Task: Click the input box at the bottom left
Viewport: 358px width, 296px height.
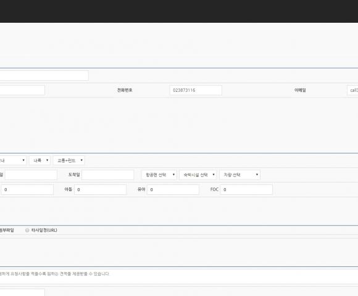Action: 22,292
